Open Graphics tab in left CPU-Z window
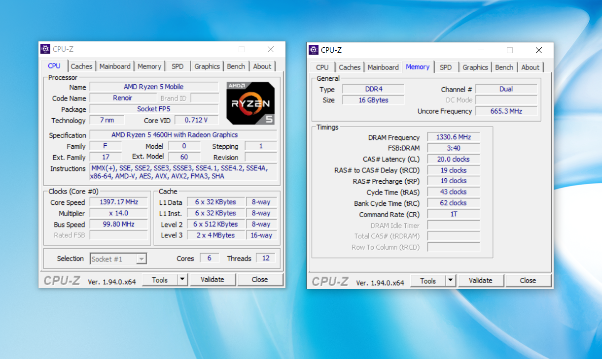602x359 pixels. pos(207,66)
